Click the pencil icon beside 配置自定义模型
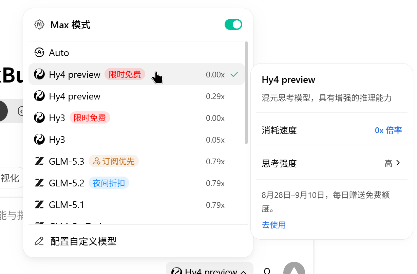Viewport: 417px width, 274px height. pyautogui.click(x=39, y=241)
